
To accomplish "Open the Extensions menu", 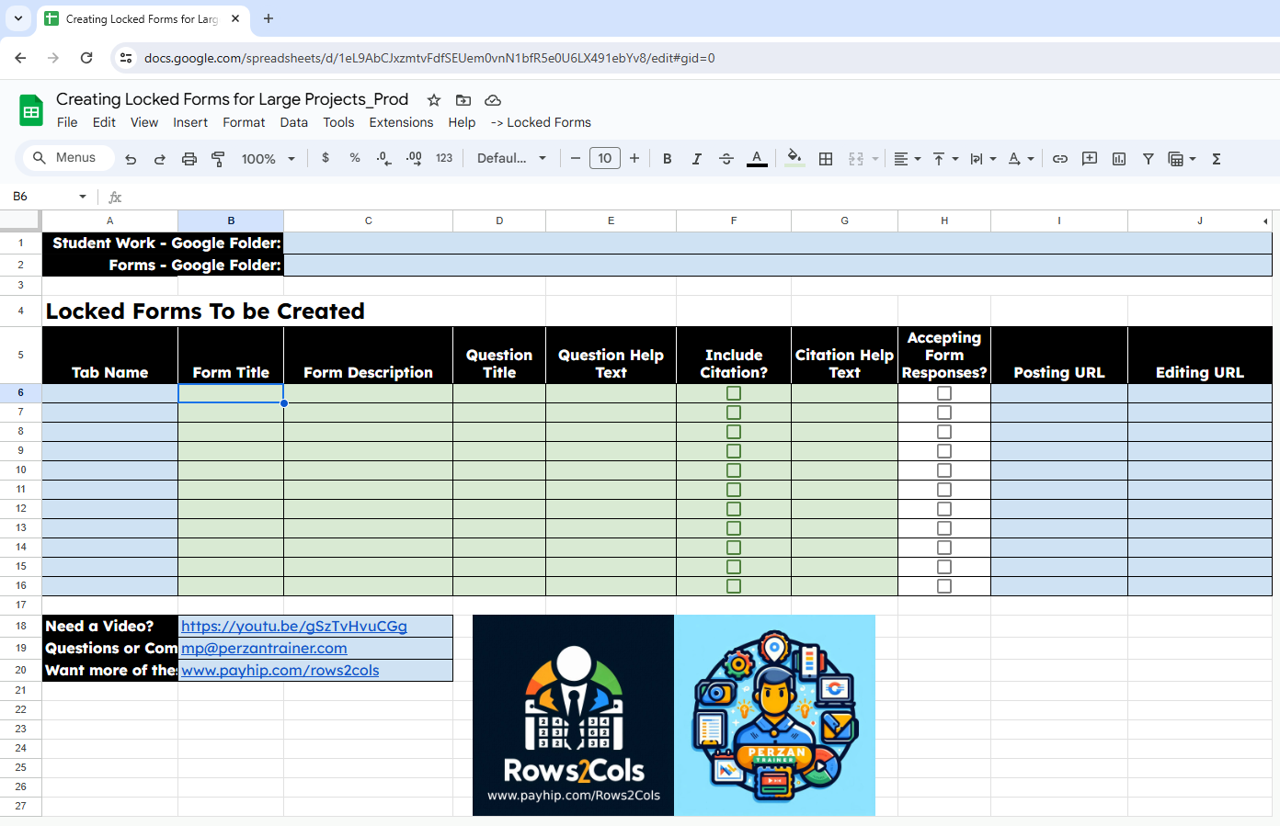I will pos(401,122).
